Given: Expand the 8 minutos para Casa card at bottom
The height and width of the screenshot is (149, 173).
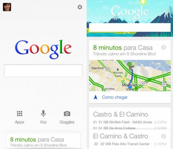Looking at the screenshot, I should (x=43, y=141).
